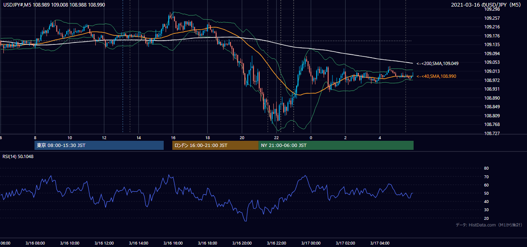
Task: Click the bottom axis label 3/16 12:00
Action: pos(104,243)
